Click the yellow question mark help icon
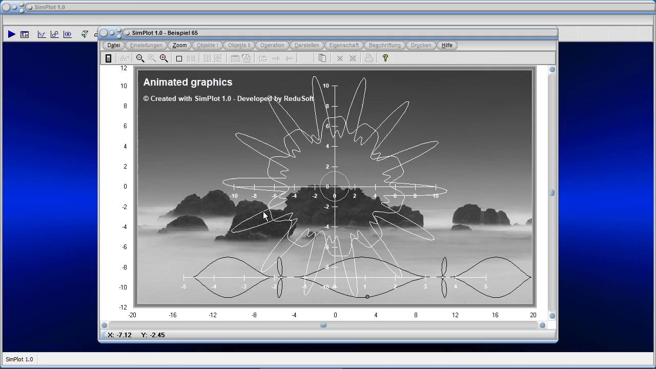The height and width of the screenshot is (369, 656). pos(385,58)
